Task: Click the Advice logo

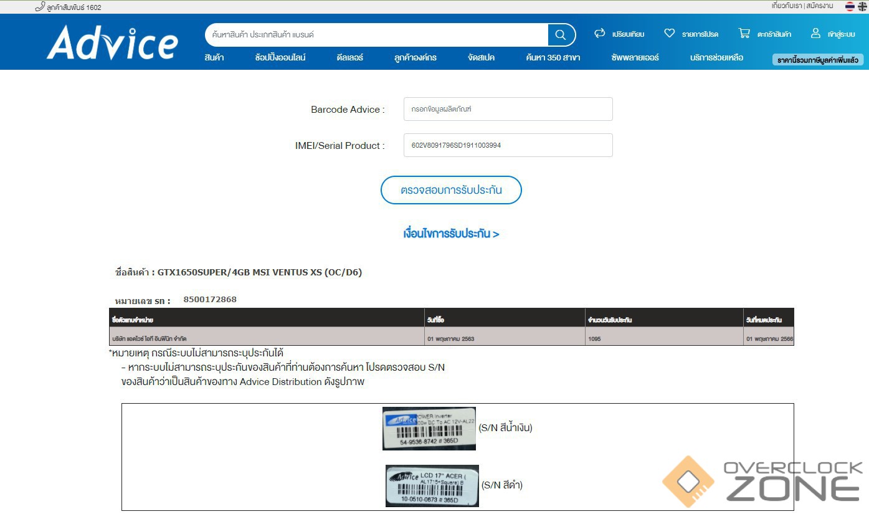Action: coord(112,42)
